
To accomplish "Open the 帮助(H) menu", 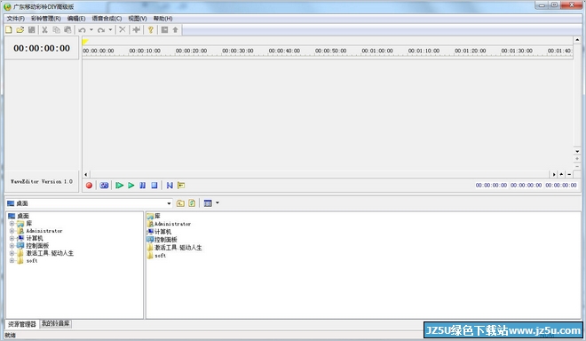I will 163,19.
